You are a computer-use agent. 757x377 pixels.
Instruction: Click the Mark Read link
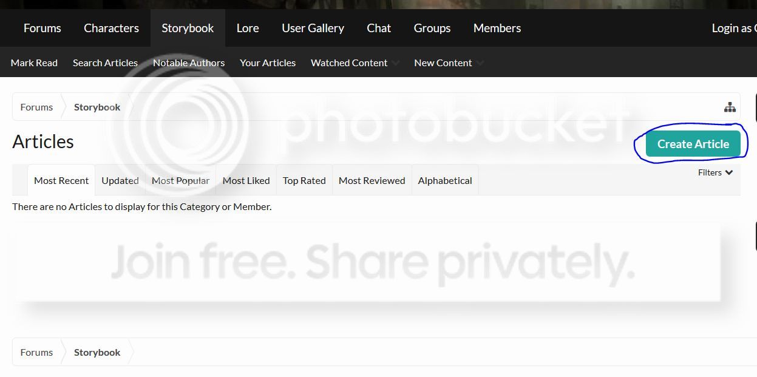34,63
